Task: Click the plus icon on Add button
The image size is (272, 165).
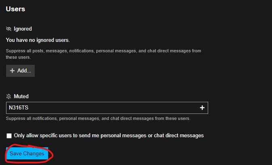Action: click(x=12, y=71)
